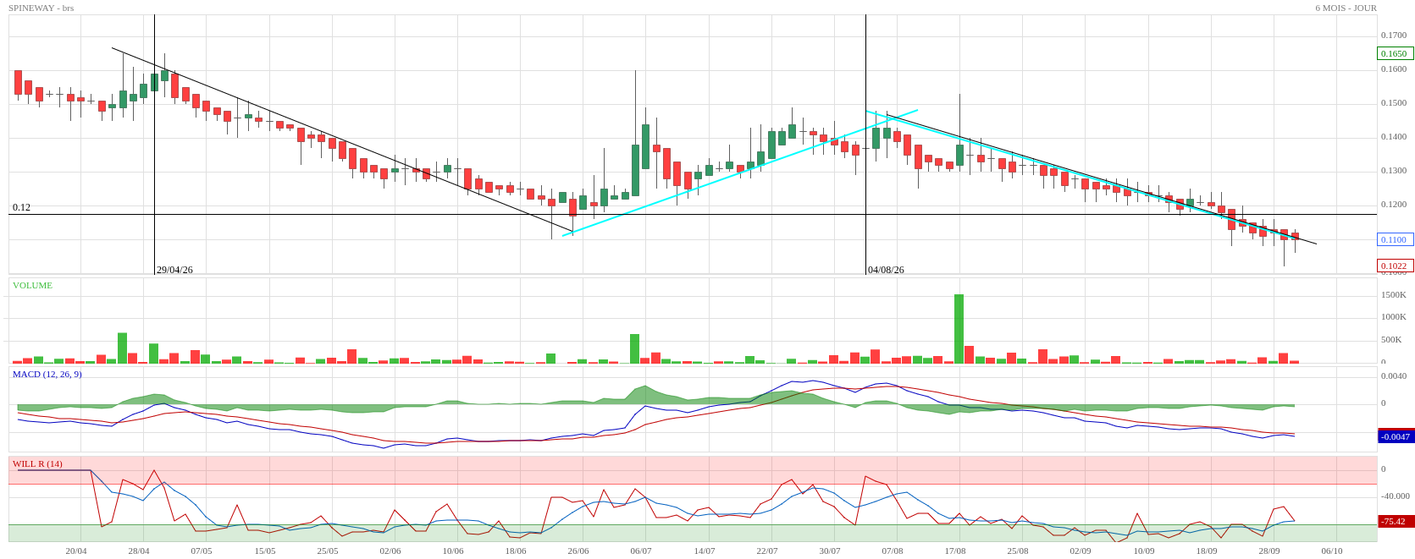Click the 04/08/26 vertical date marker label
Viewport: 1415px width, 559px height.
[x=886, y=270]
